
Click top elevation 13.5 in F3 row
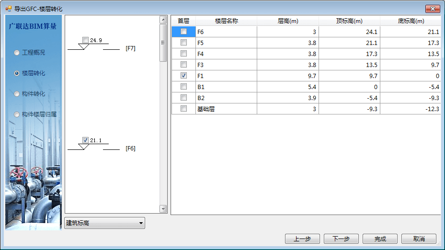point(349,65)
